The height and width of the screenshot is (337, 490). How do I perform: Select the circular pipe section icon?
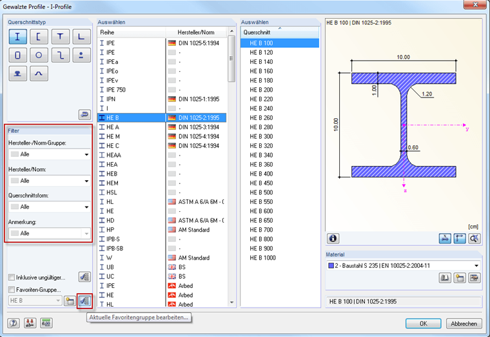point(39,56)
